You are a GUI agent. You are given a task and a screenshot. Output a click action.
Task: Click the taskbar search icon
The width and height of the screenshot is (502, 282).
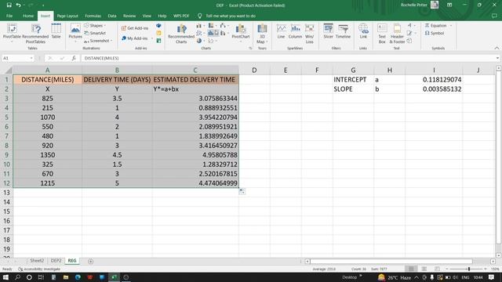click(x=17, y=277)
